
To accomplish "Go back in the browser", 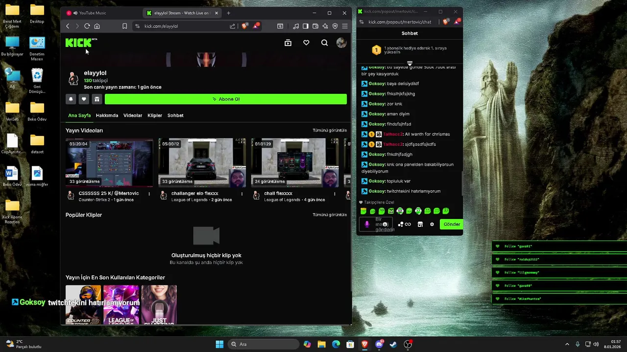I will coord(68,26).
